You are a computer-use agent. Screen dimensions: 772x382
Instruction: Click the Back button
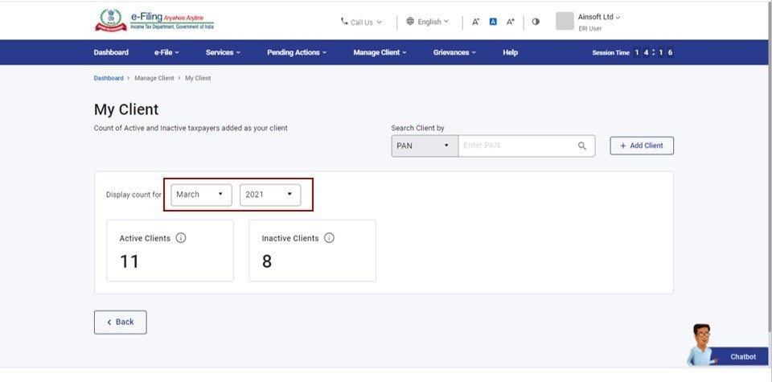(121, 322)
